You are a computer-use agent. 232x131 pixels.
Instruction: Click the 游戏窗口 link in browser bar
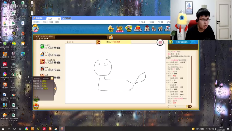coord(37,22)
